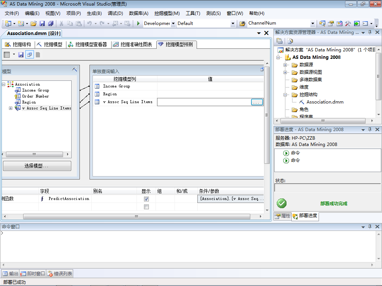Collapse the Association model tree node
Screen dimensions: 382x286
[x=4, y=84]
